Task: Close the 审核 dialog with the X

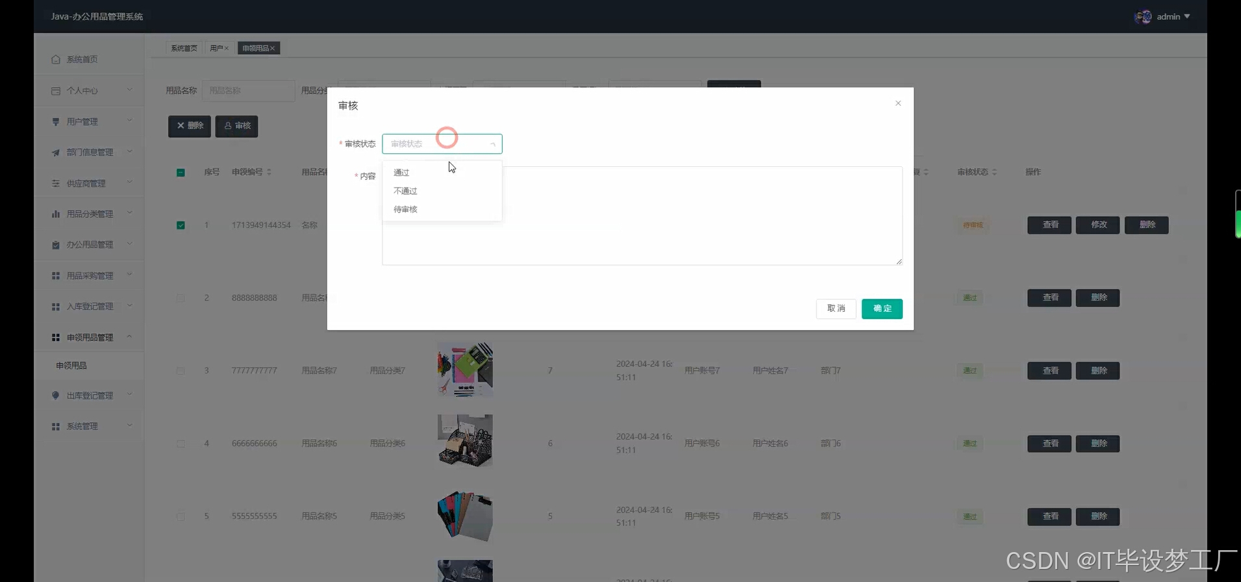Action: pos(898,103)
